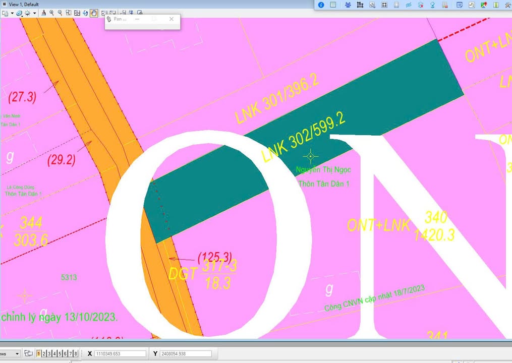Viewport: 512px width, 363px height.
Task: Activate the Fit View tool
Action: pyautogui.click(x=77, y=13)
